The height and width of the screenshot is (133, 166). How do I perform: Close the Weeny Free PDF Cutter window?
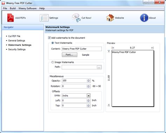point(159,2)
